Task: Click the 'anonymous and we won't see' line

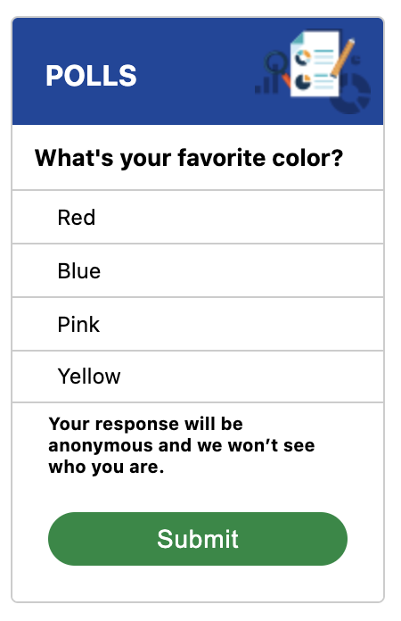Action: click(x=182, y=445)
